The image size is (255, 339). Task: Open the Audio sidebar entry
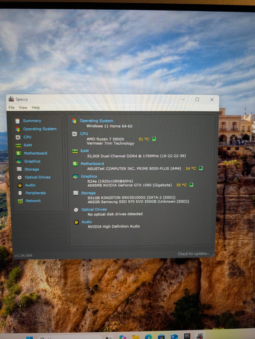point(30,185)
